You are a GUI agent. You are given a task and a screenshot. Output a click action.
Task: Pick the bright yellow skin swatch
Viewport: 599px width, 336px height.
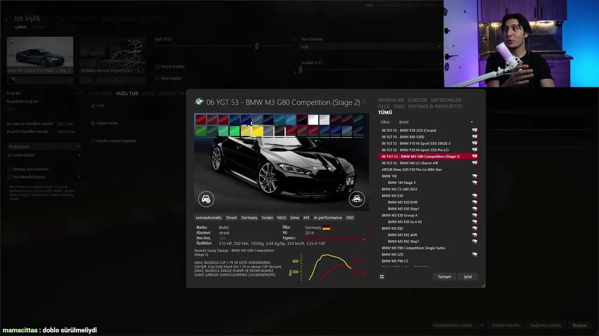pos(257,131)
